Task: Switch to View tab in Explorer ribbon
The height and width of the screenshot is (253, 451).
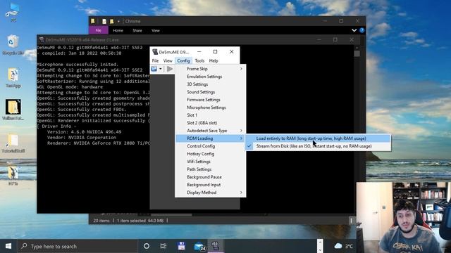Action: coord(156,30)
